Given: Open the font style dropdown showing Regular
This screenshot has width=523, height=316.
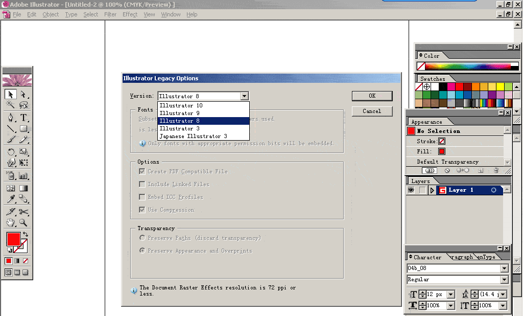Looking at the screenshot, I should (504, 280).
